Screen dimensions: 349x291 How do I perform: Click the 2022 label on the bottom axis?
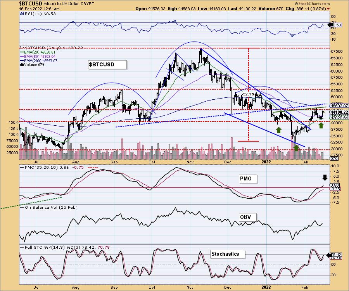(x=266, y=287)
